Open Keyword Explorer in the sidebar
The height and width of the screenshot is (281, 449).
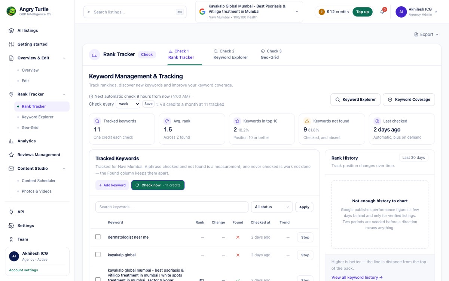tap(37, 117)
